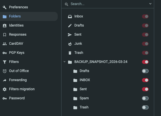The image size is (161, 116).
Task: Click the Out of Office clock icon
Action: [5, 71]
